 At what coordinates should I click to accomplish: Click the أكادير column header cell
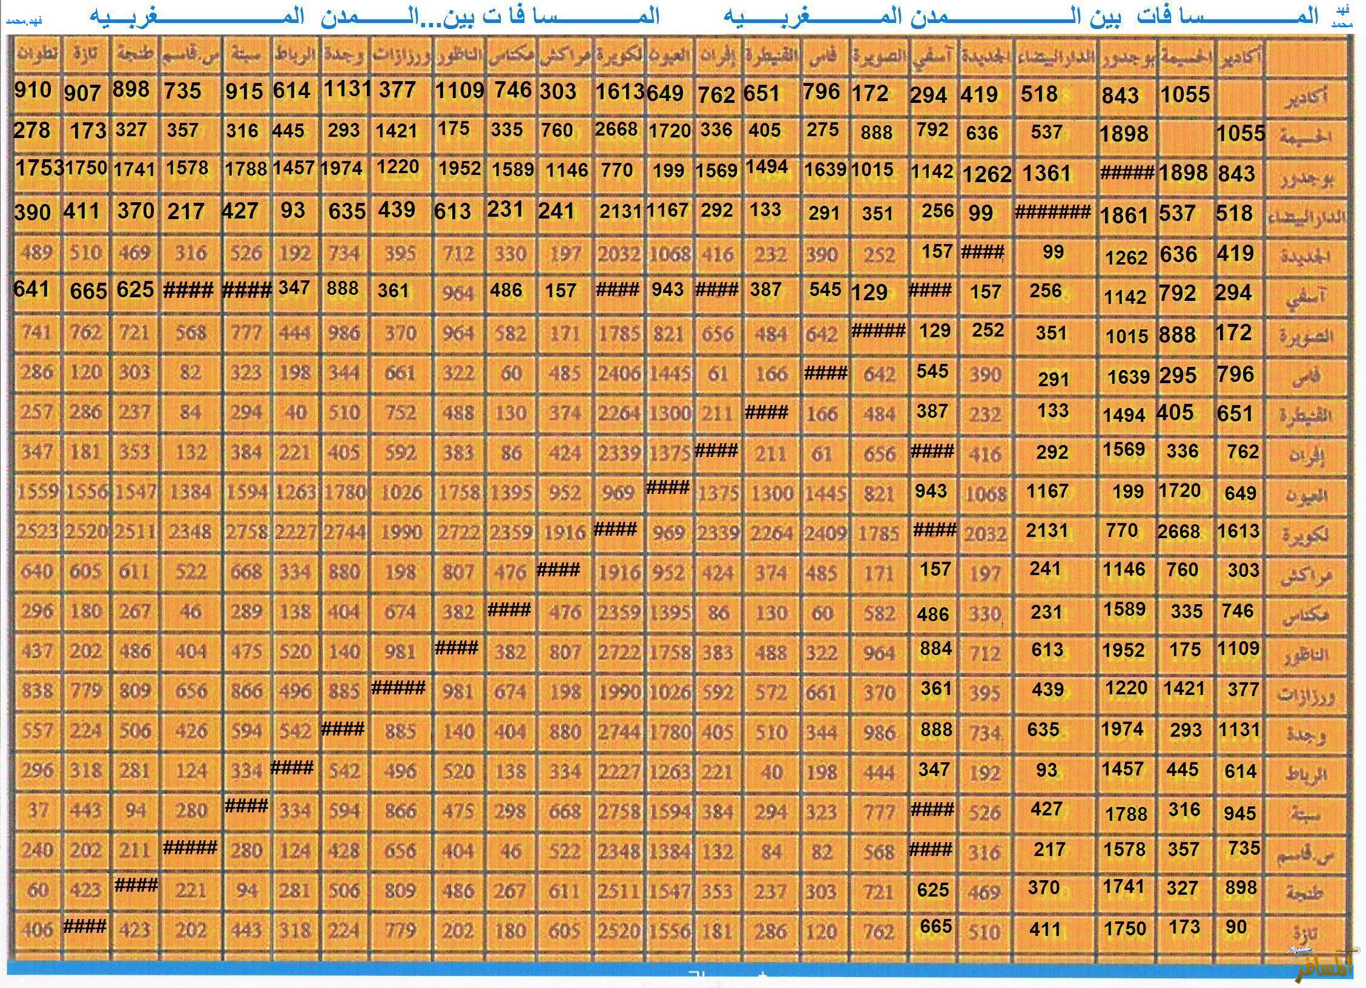point(1239,57)
